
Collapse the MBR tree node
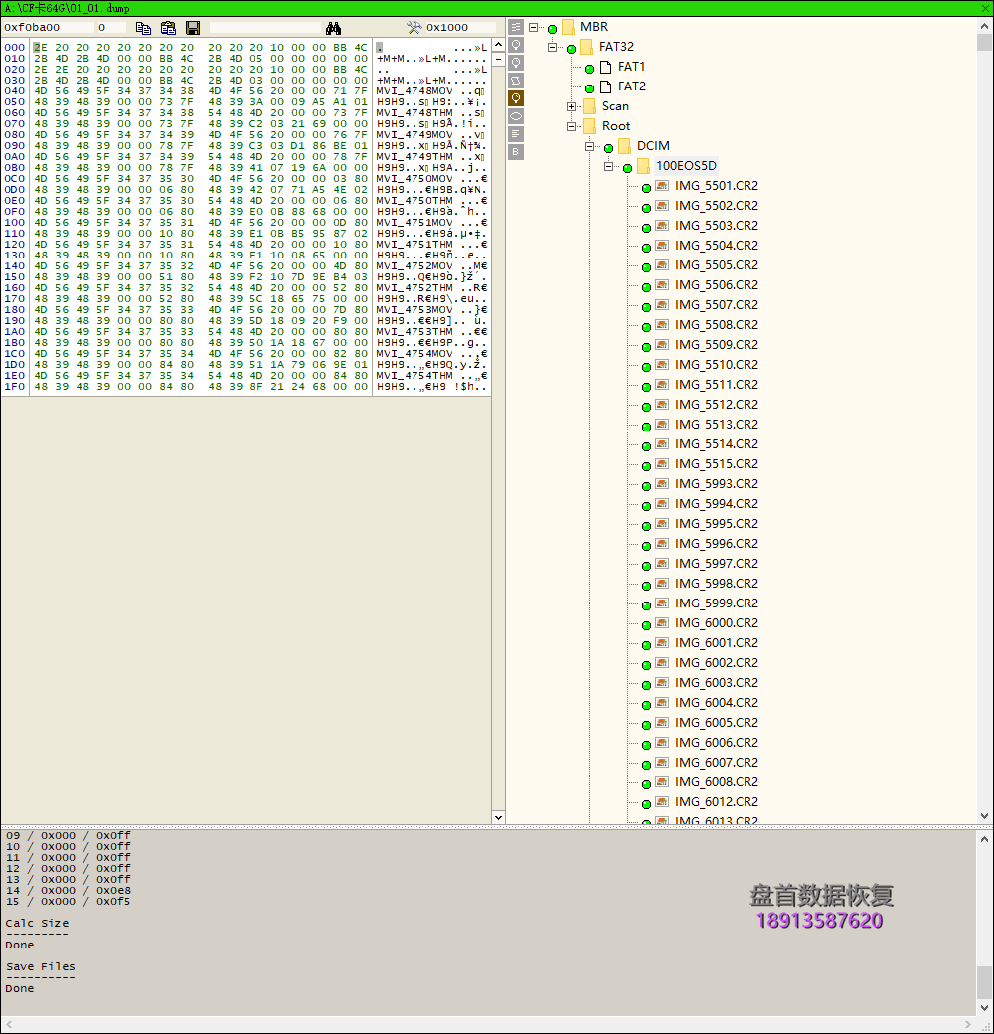tap(533, 27)
